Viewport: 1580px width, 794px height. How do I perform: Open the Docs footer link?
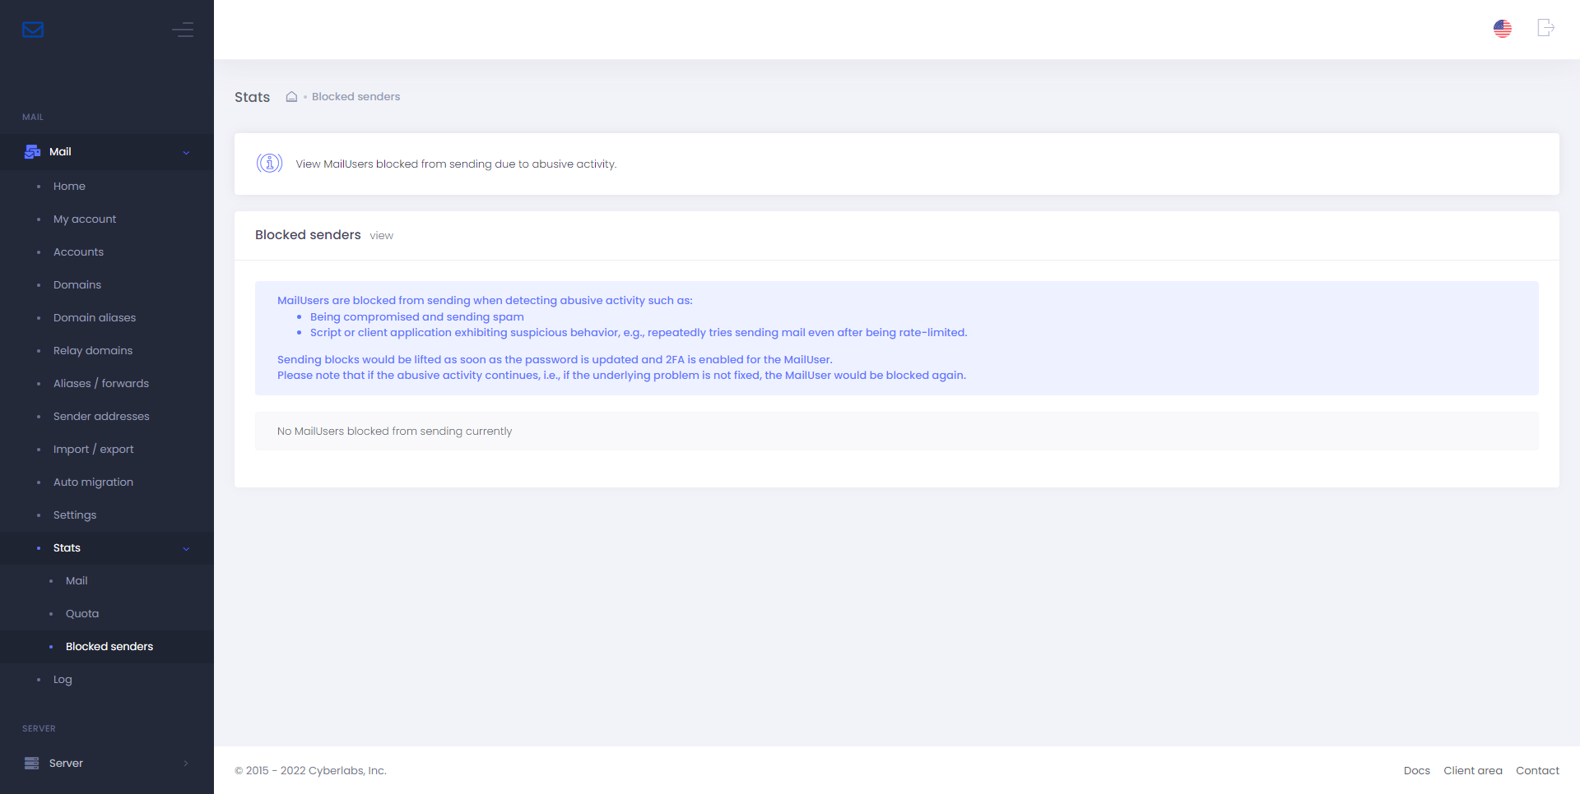(1416, 771)
